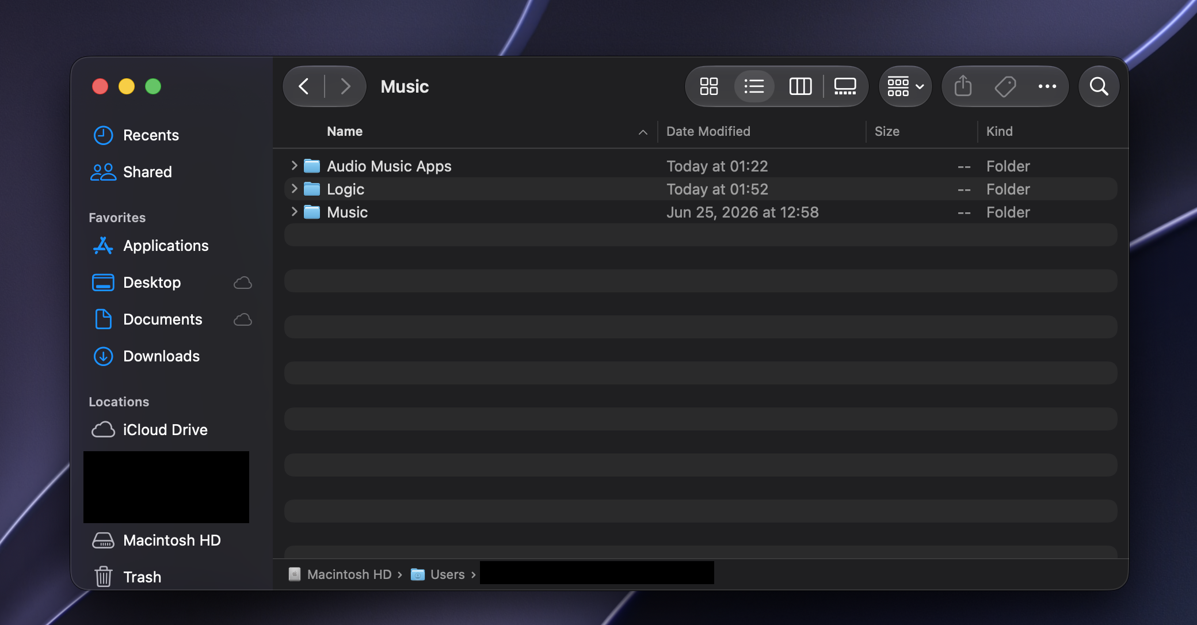Expand the Music folder disclosure arrow
Image resolution: width=1197 pixels, height=625 pixels.
(x=294, y=212)
